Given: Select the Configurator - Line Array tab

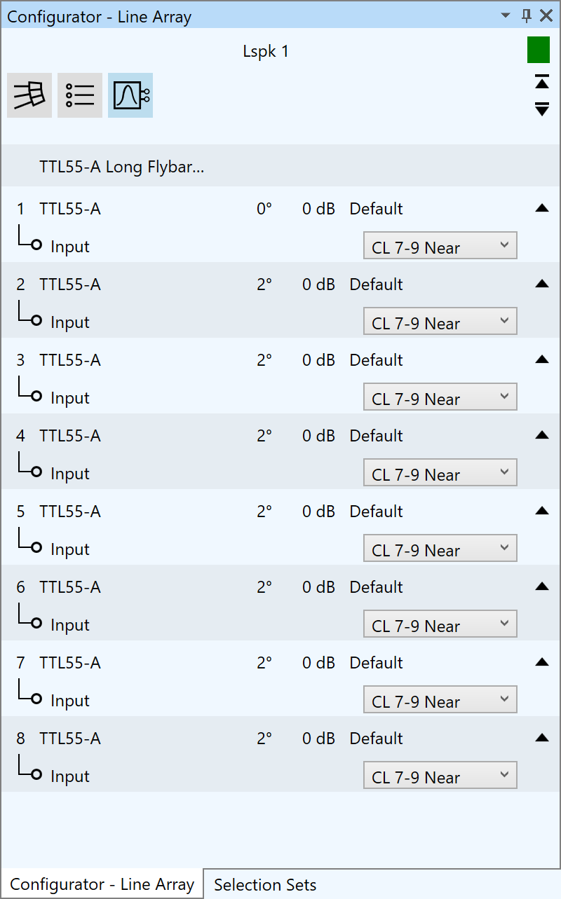Looking at the screenshot, I should pyautogui.click(x=102, y=884).
